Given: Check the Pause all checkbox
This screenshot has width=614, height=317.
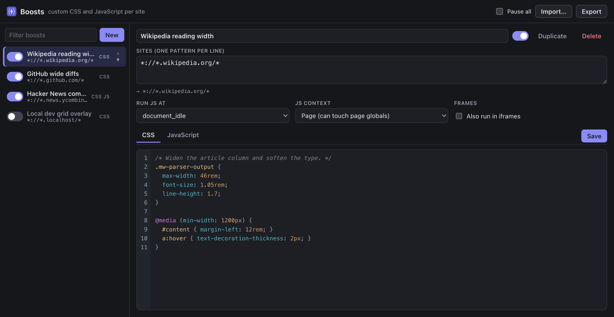Looking at the screenshot, I should pyautogui.click(x=500, y=11).
